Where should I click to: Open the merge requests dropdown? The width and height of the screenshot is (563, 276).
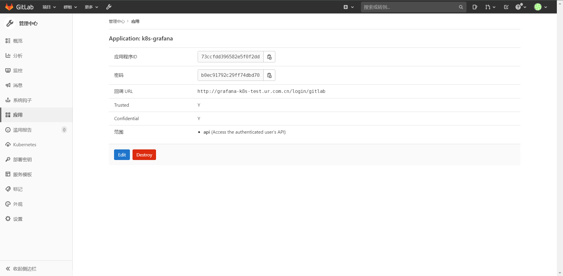point(490,7)
